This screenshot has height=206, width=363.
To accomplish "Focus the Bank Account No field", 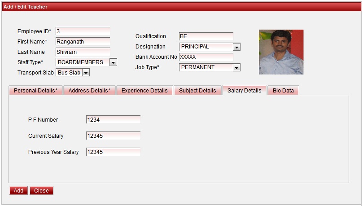I will point(206,57).
